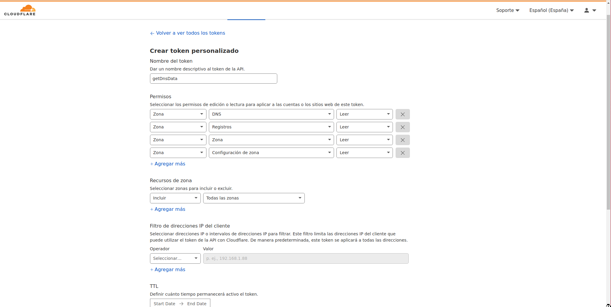Image resolution: width=611 pixels, height=307 pixels.
Task: Expand the Todas las zonas dropdown
Action: (253, 198)
